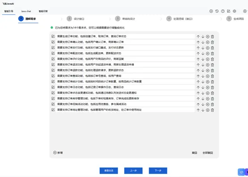
Task: Insert a row after fifth requirement
Action: (208, 59)
